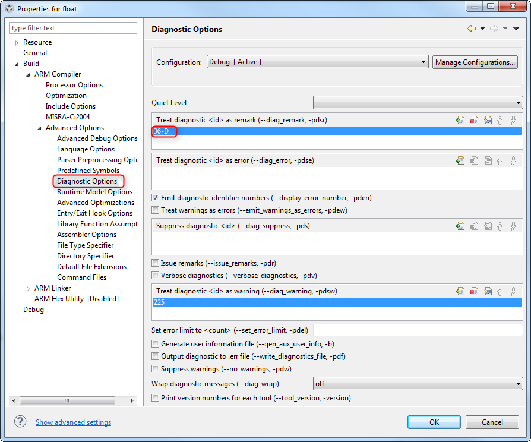Select Optimization page
531x442 pixels.
[x=66, y=96]
